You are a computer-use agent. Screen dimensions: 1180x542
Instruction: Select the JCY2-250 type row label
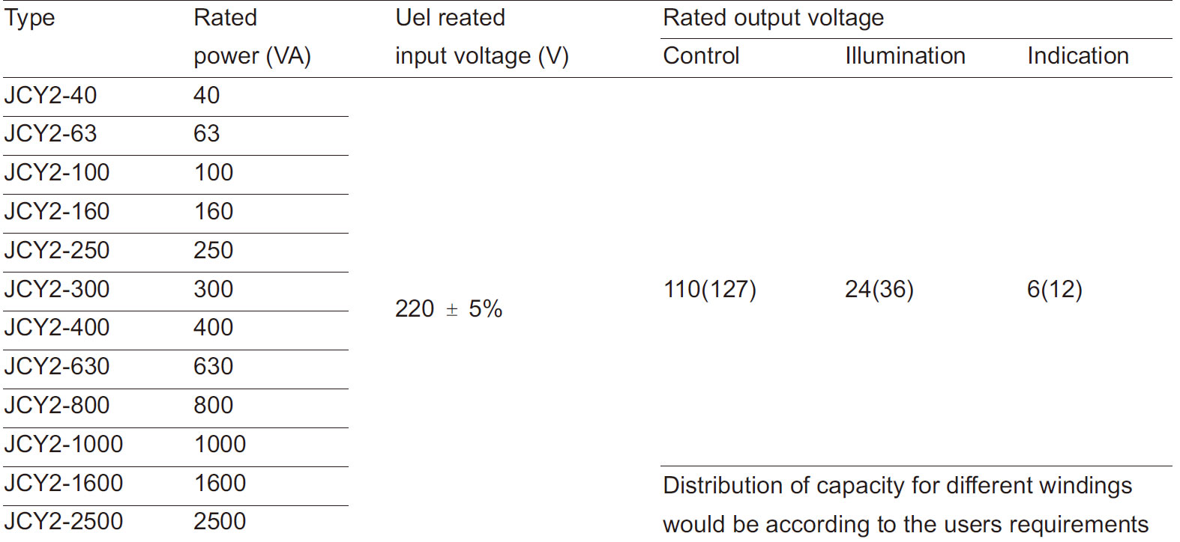57,251
